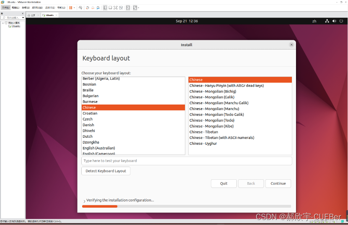Click the Quit button
This screenshot has width=348, height=225.
(224, 183)
